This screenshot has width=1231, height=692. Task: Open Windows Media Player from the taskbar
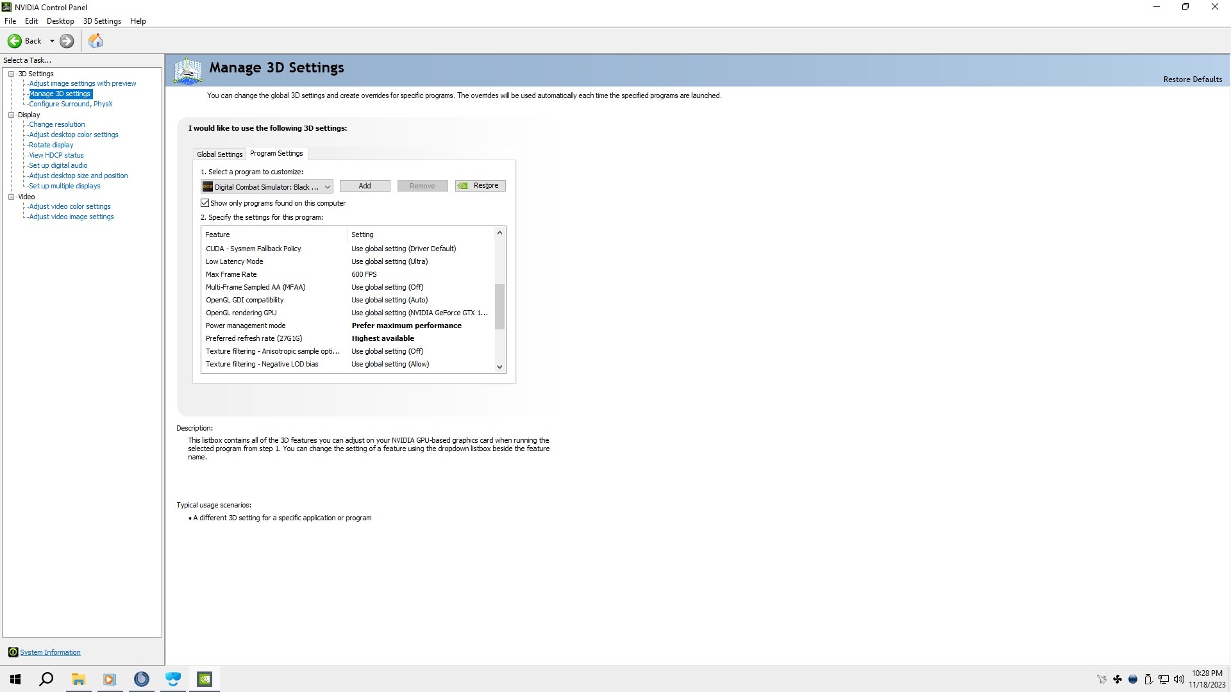[110, 679]
